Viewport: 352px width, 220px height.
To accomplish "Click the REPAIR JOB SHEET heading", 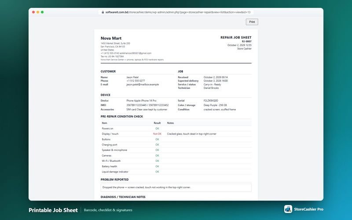I will 236,37.
